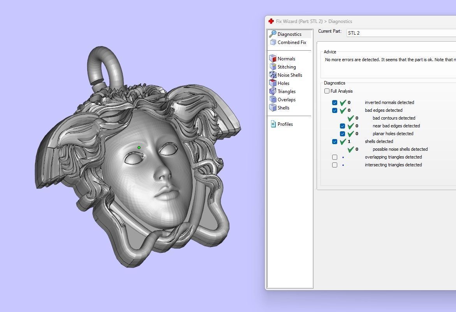Viewport: 456px width, 312px height.
Task: Uncheck shells detected checkbox
Action: 335,142
